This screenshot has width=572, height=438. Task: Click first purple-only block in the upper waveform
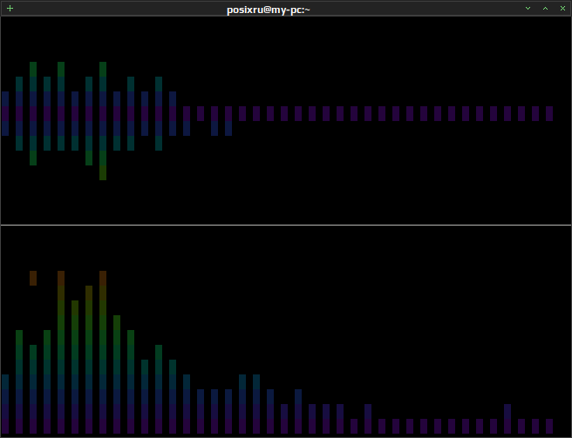point(201,114)
